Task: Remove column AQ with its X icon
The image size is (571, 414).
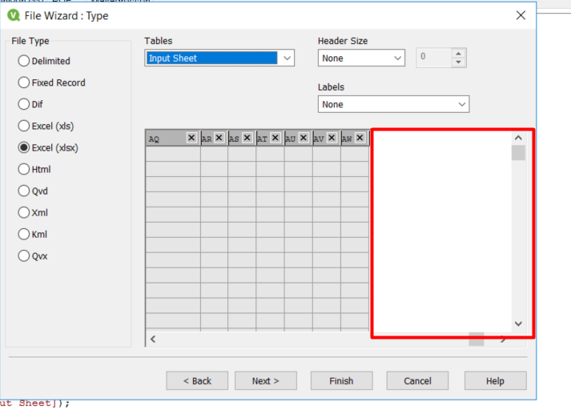Action: click(191, 138)
